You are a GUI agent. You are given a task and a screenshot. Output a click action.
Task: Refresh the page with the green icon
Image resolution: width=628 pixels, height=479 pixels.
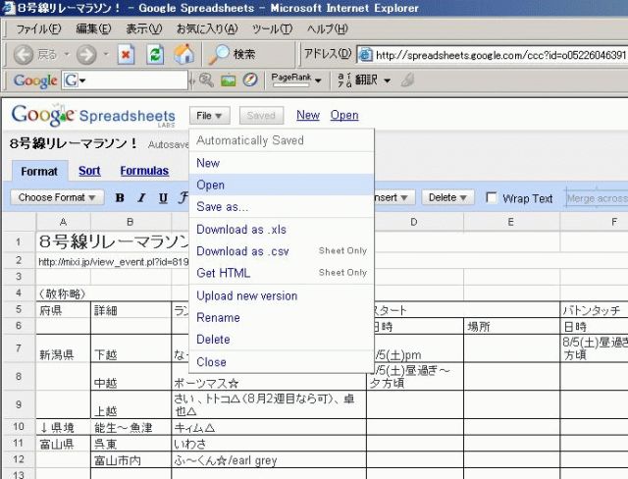tap(155, 55)
